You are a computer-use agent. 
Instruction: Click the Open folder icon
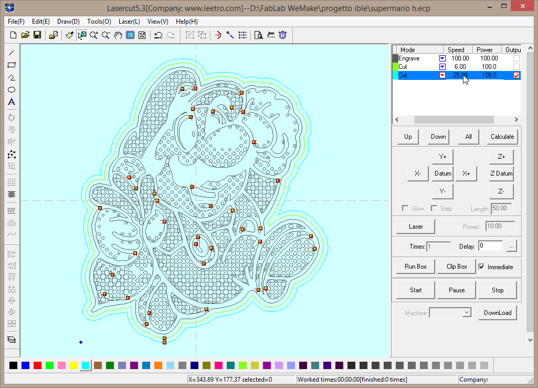coord(25,35)
